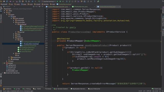Open the Java Enterprise tool window
The height and width of the screenshot is (92, 164).
tap(94, 89)
